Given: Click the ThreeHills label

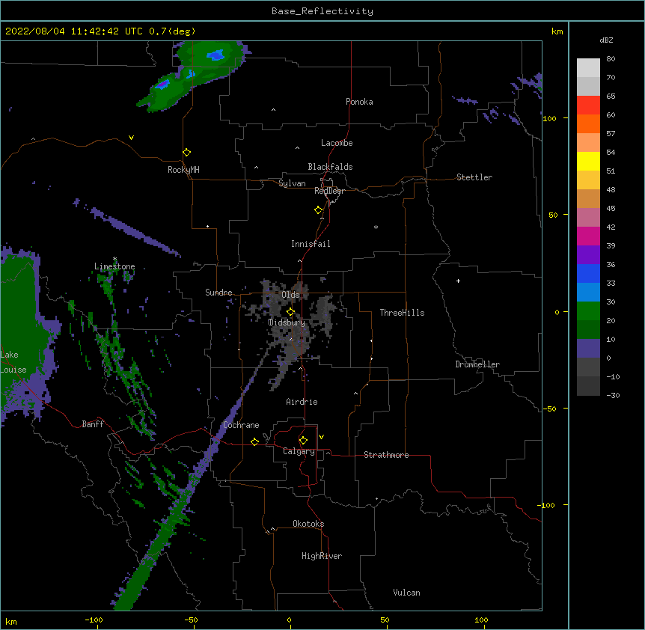Looking at the screenshot, I should coord(403,313).
